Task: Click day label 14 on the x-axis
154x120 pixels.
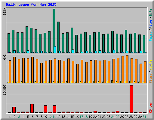Action: point(68,117)
